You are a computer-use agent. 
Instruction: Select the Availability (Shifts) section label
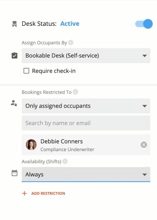tap(42, 161)
